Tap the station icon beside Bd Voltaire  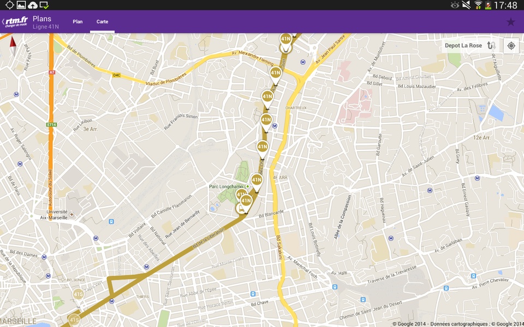tap(111, 222)
